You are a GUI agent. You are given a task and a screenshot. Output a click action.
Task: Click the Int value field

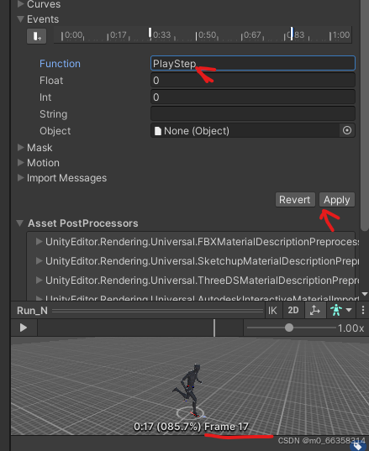[253, 97]
